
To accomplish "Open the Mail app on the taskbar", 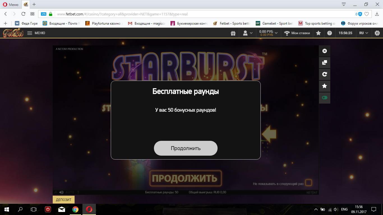I will click(61, 209).
